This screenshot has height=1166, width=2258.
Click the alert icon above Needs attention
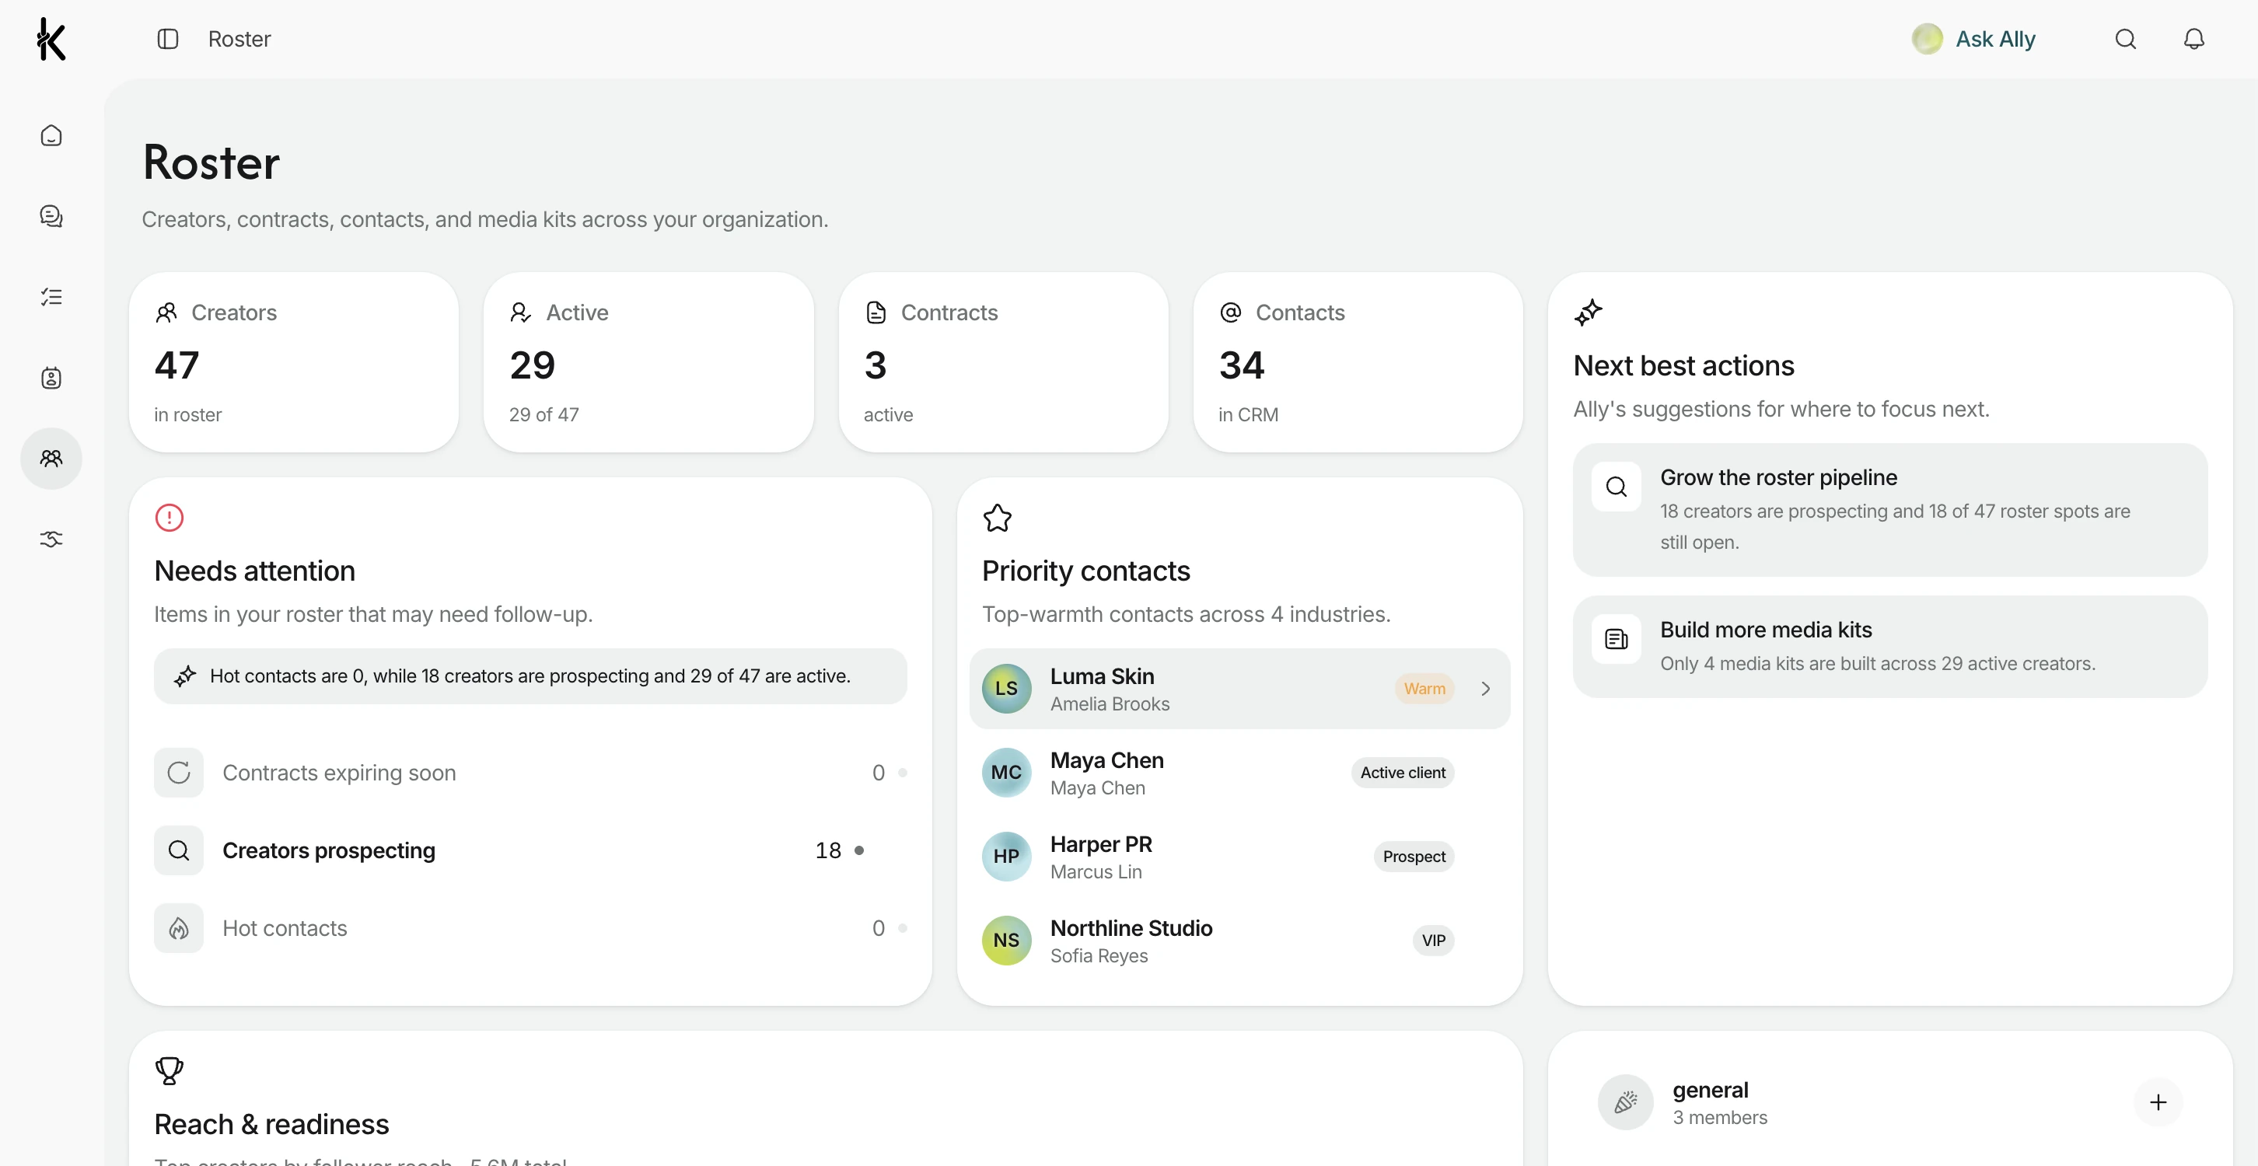pyautogui.click(x=170, y=518)
